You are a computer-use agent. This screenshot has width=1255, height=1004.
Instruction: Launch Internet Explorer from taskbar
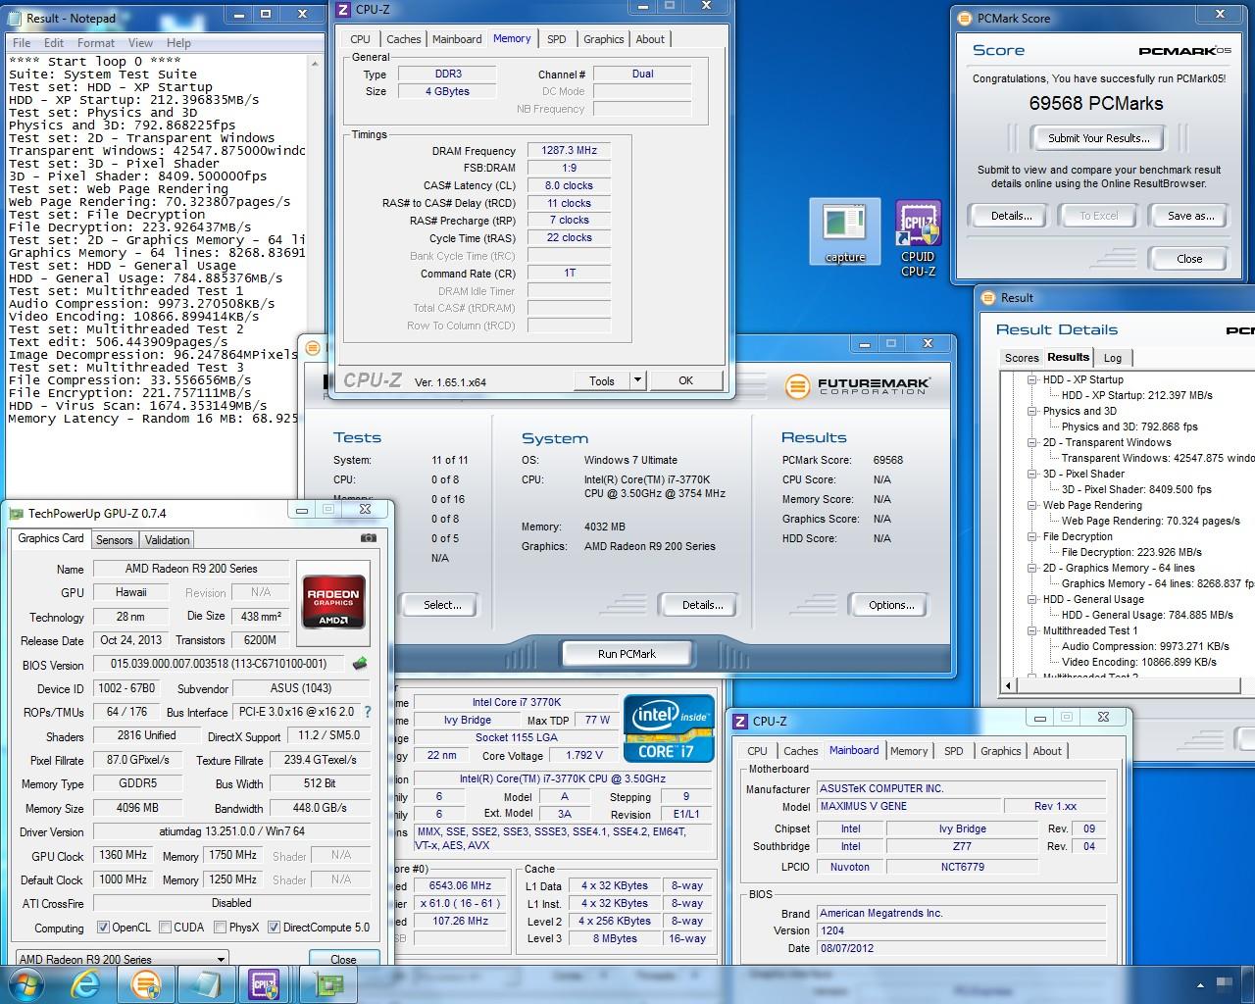point(85,983)
